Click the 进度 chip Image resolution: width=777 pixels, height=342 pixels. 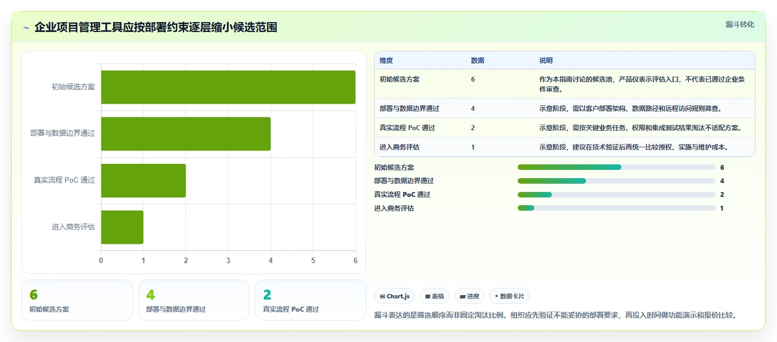(x=469, y=296)
